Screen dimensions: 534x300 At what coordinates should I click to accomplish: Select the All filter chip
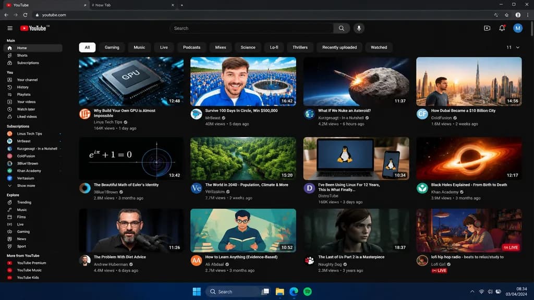coord(87,47)
